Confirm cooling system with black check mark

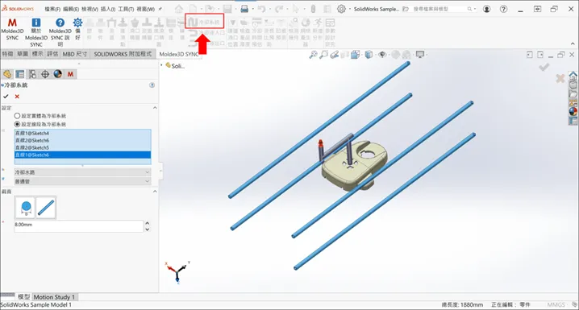coord(6,96)
